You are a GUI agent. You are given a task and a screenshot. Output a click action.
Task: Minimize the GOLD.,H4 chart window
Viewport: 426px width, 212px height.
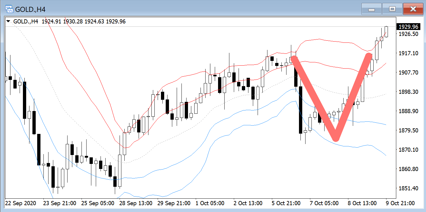[371, 9]
